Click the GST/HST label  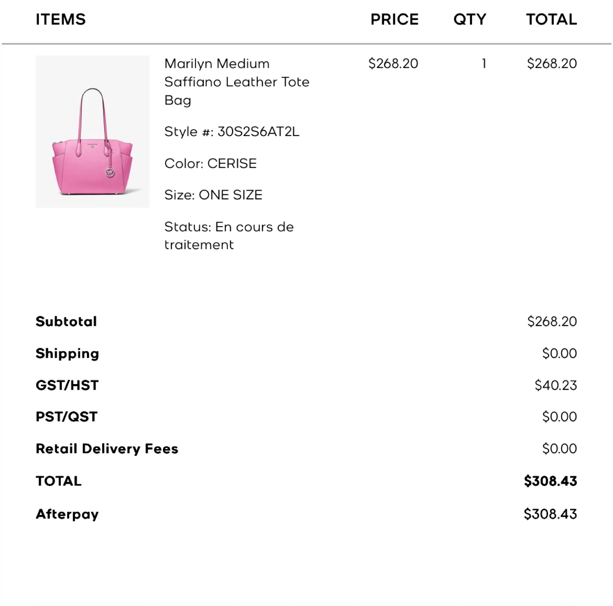(x=67, y=385)
